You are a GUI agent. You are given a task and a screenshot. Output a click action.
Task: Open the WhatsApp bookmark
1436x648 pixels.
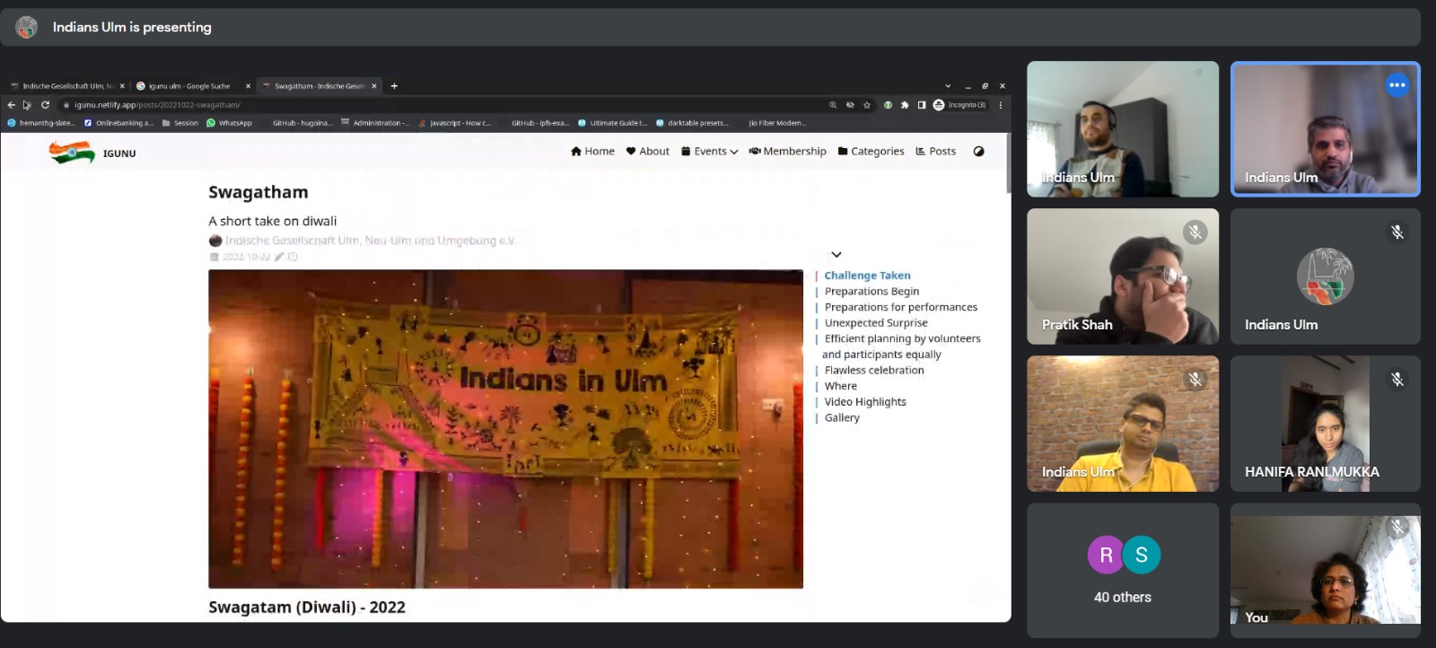[x=230, y=123]
